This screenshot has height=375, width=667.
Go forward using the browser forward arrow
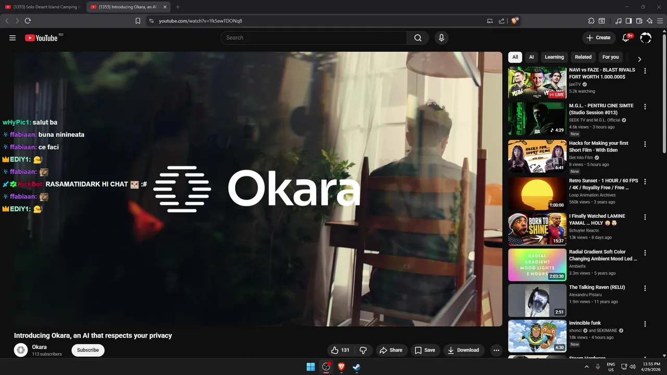pyautogui.click(x=17, y=21)
